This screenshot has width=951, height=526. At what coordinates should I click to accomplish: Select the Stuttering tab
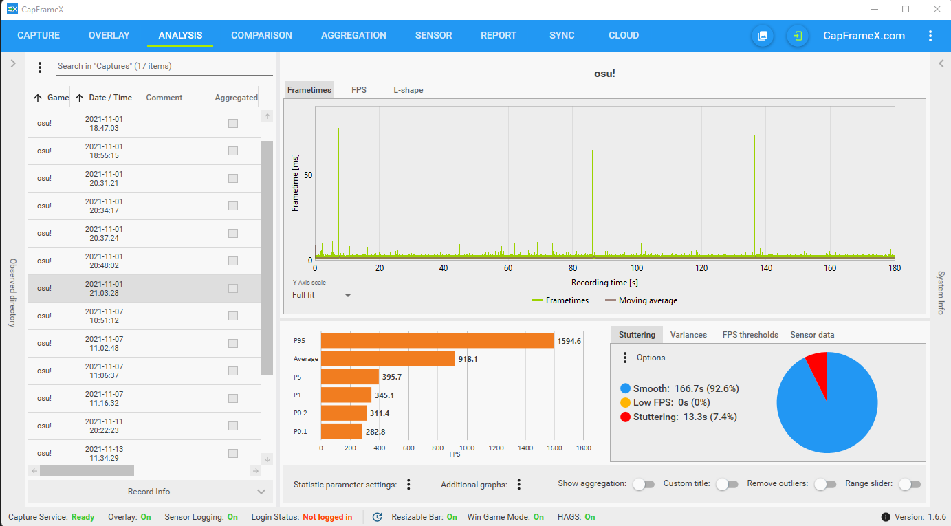637,335
